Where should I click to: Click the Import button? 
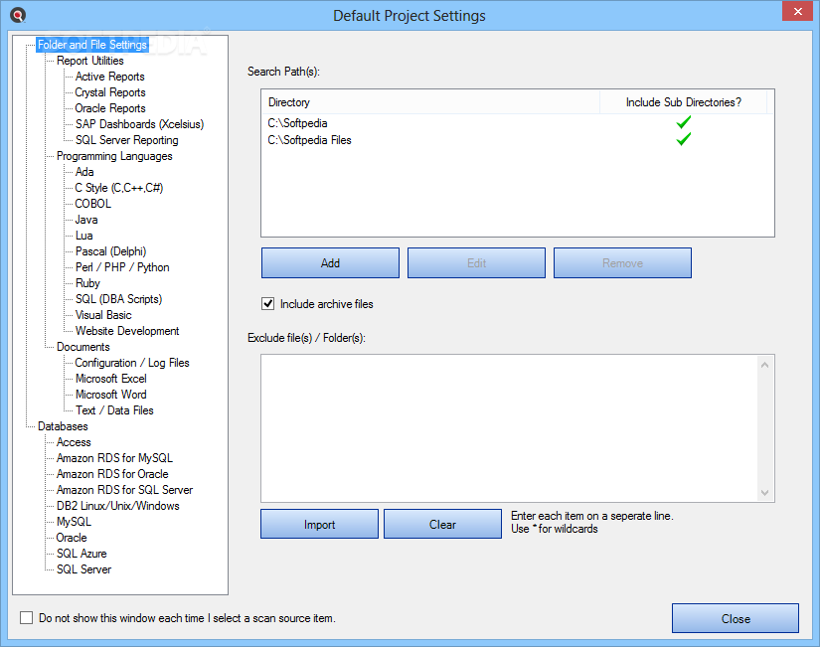[x=319, y=524]
